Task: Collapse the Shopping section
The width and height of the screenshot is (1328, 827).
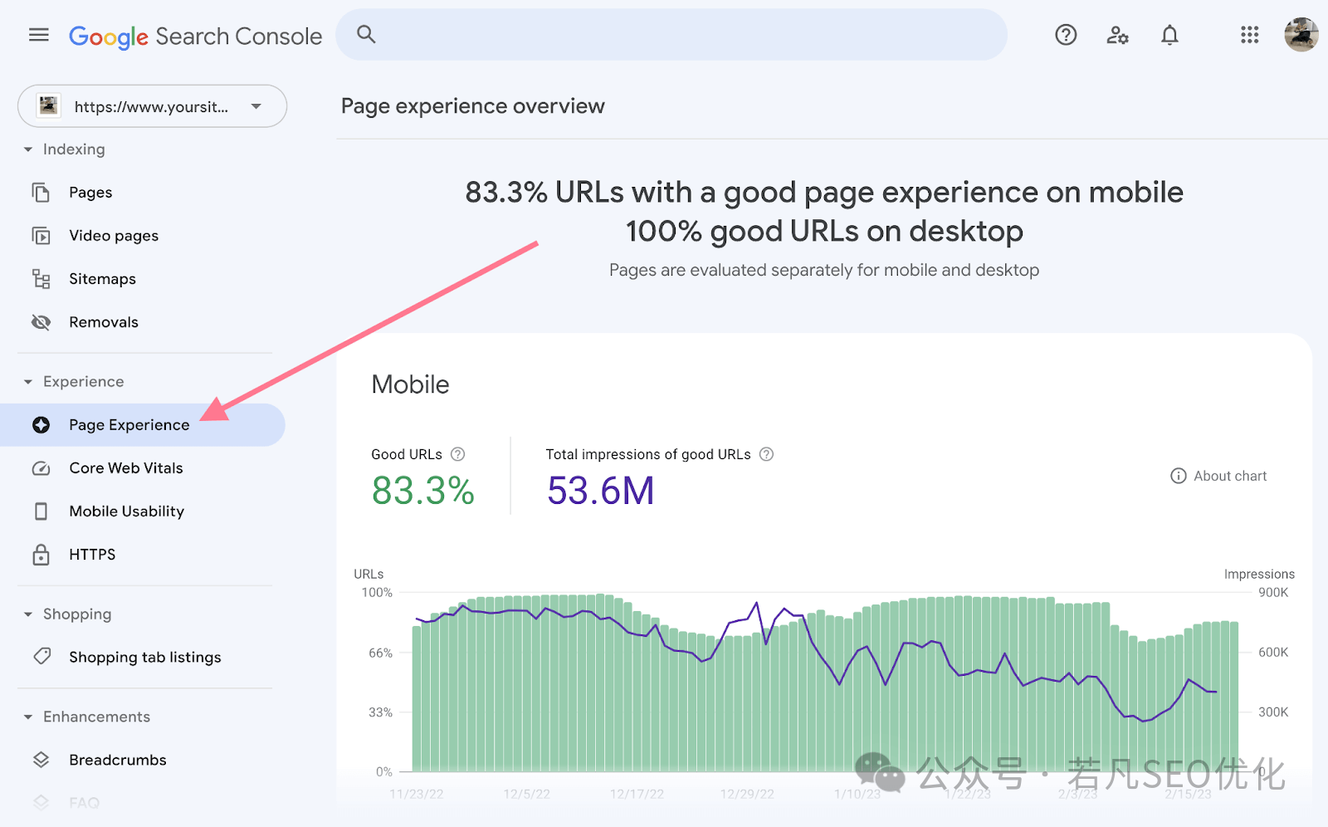Action: tap(28, 614)
